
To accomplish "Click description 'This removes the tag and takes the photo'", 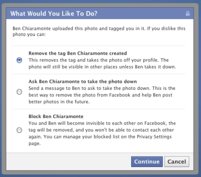I will tap(102, 63).
